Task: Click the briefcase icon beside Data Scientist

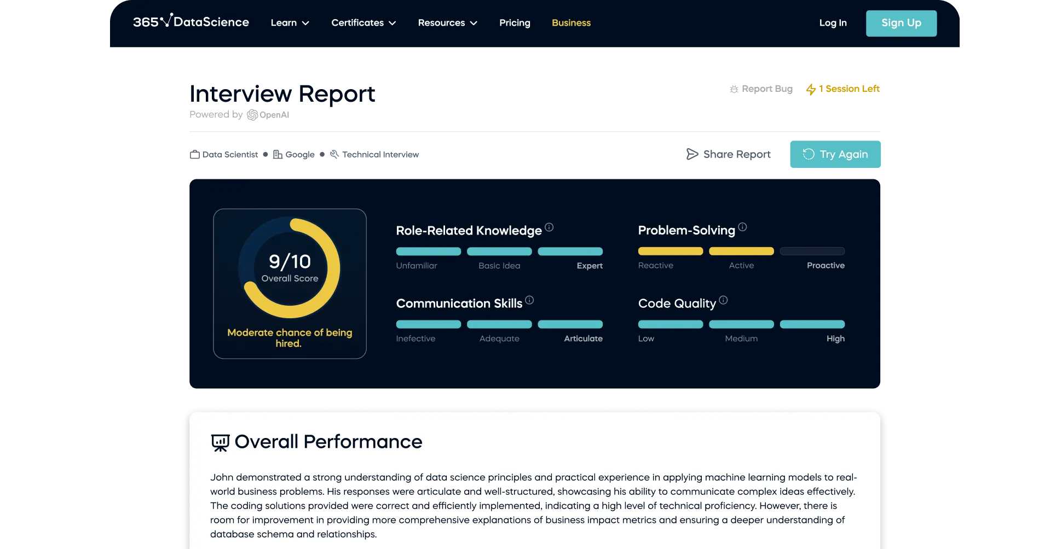Action: click(x=194, y=154)
